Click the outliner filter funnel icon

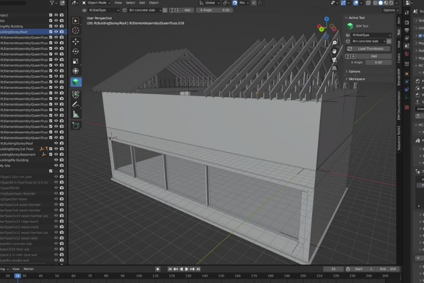52,3
